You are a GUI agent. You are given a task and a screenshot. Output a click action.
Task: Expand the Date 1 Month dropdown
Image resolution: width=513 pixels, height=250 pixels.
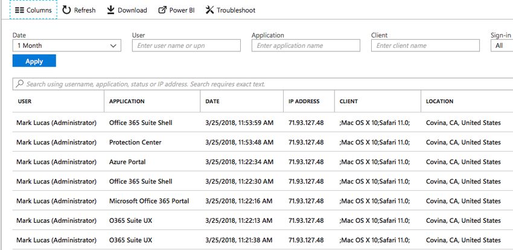[67, 45]
